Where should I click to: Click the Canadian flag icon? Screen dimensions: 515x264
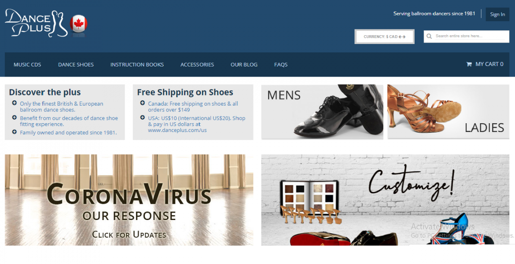78,24
